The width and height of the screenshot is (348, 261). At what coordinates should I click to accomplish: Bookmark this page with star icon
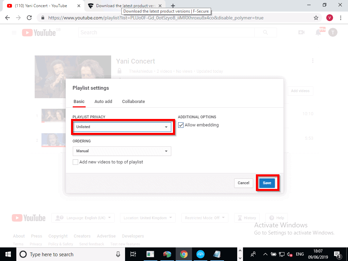point(316,18)
